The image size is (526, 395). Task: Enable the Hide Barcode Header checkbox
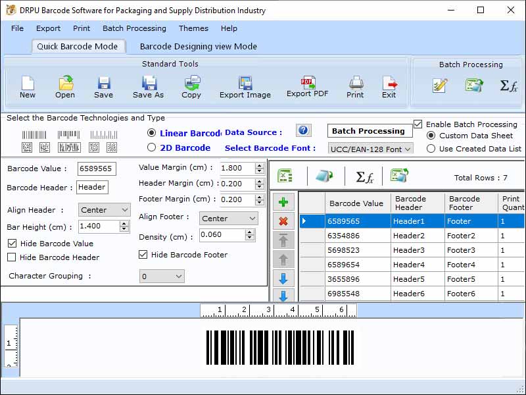tap(12, 257)
